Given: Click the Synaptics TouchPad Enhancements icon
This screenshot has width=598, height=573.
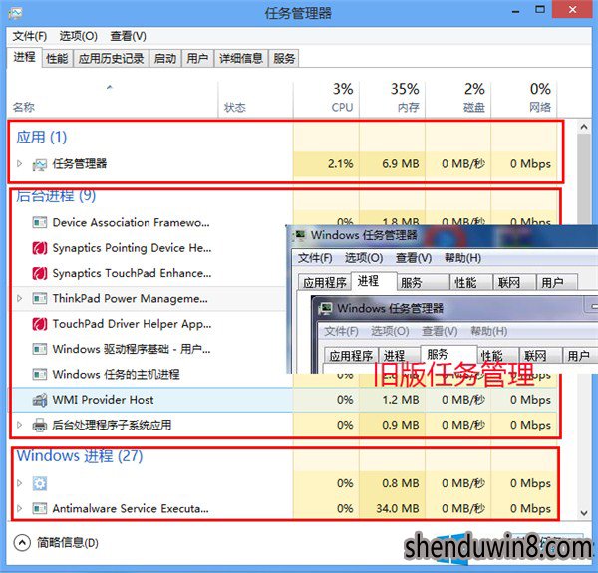Looking at the screenshot, I should click(x=40, y=273).
